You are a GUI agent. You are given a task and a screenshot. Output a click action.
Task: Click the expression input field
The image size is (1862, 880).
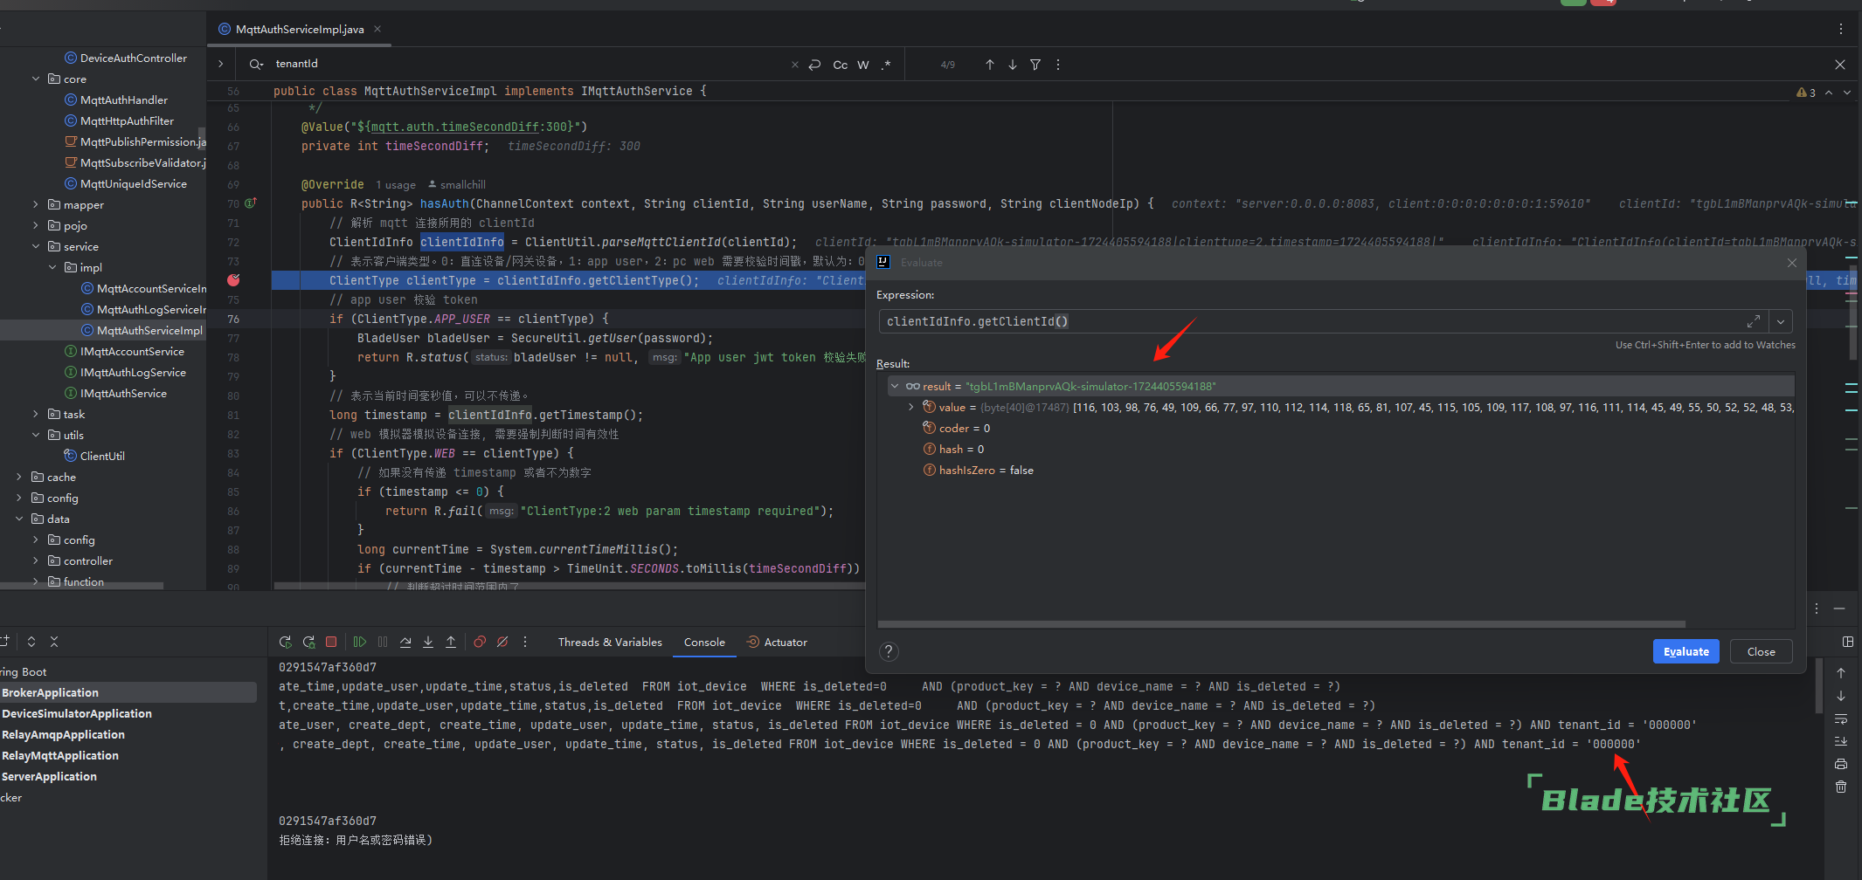click(x=1311, y=321)
